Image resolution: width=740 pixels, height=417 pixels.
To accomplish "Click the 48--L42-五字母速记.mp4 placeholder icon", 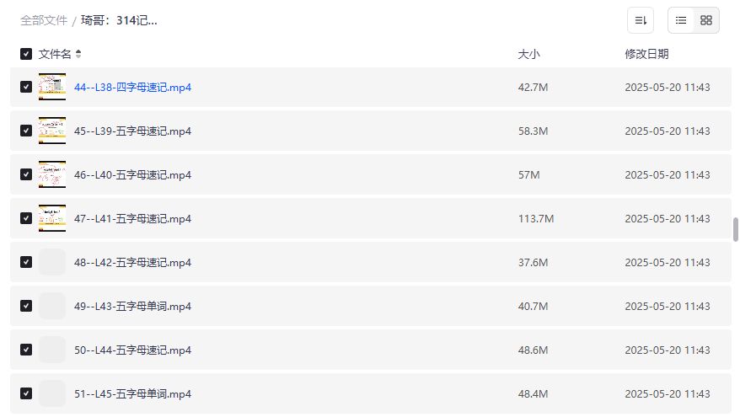I will 52,262.
